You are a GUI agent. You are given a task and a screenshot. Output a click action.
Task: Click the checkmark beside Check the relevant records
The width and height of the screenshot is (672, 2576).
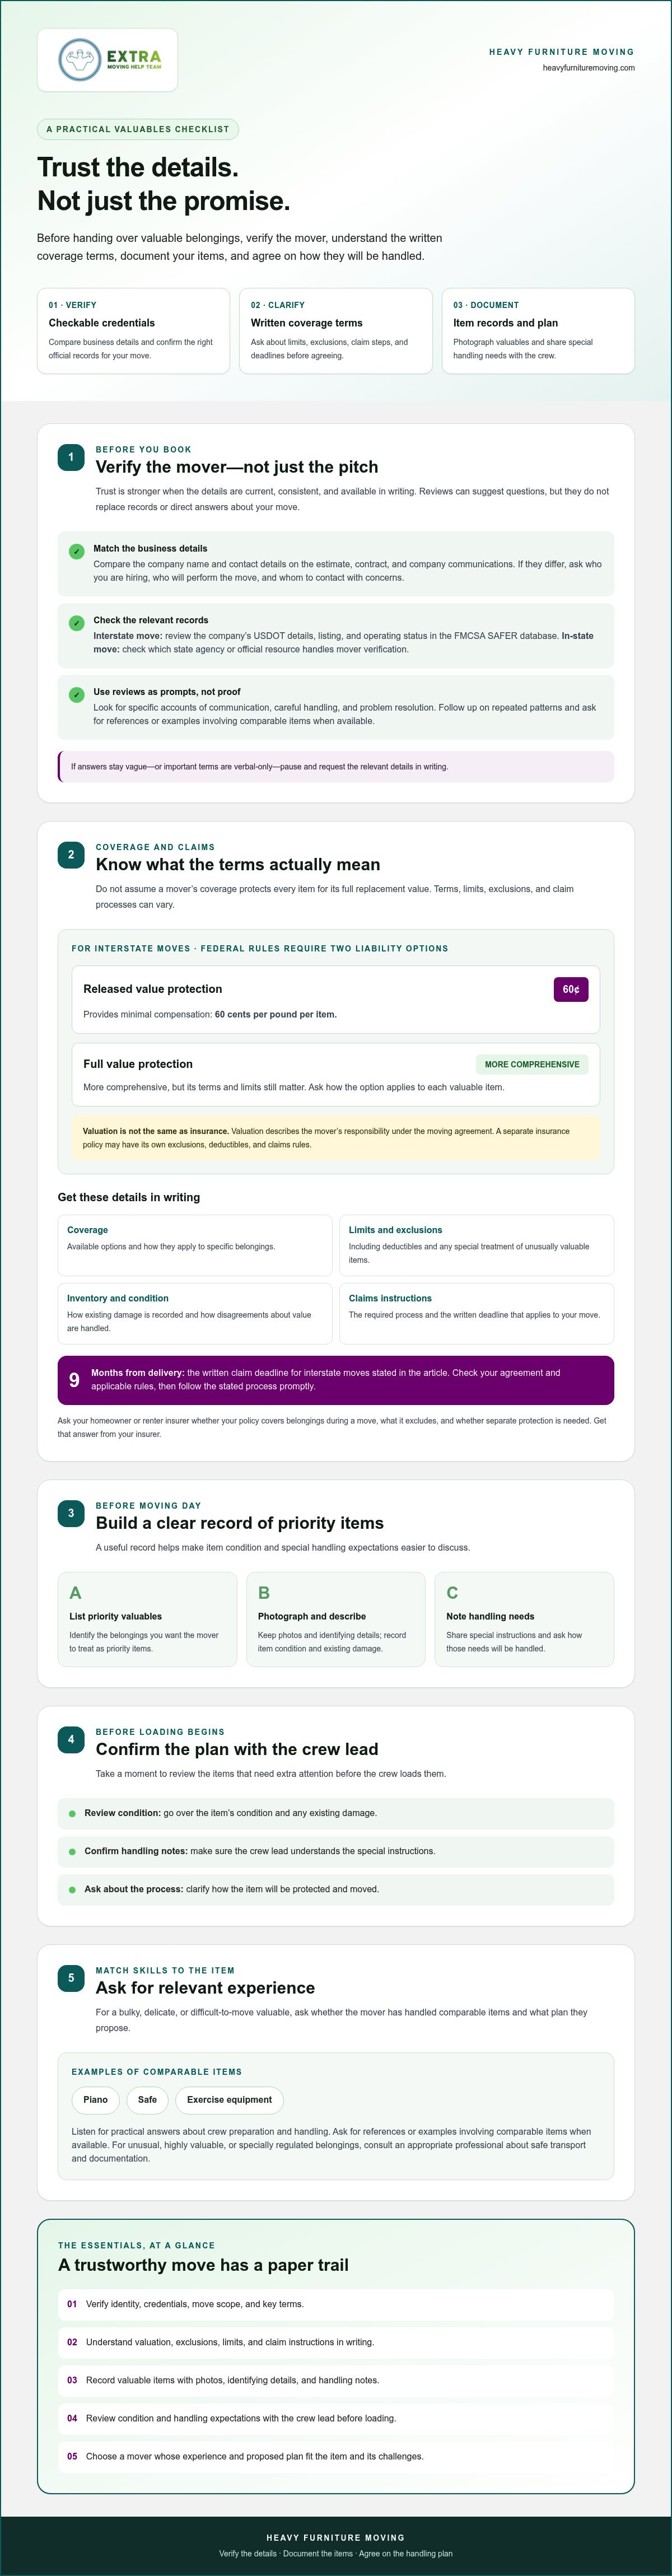(x=77, y=623)
